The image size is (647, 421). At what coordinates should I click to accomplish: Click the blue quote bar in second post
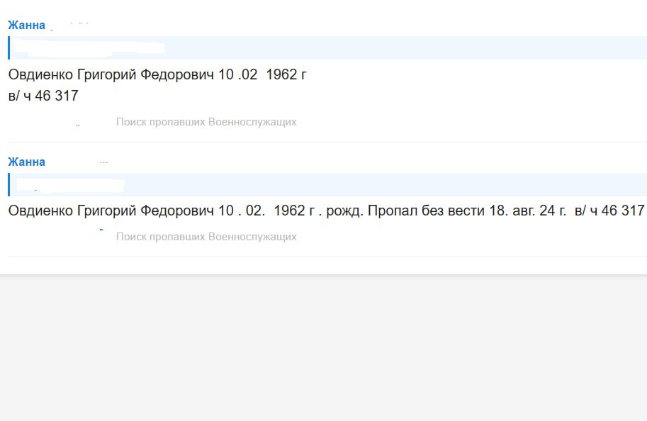[x=9, y=185]
